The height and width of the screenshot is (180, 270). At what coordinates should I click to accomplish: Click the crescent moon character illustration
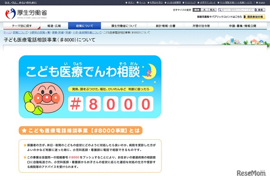click(x=149, y=71)
